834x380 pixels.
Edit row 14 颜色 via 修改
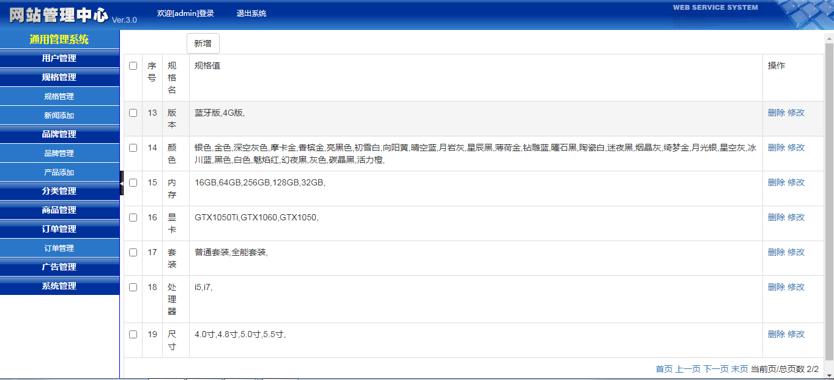click(796, 147)
